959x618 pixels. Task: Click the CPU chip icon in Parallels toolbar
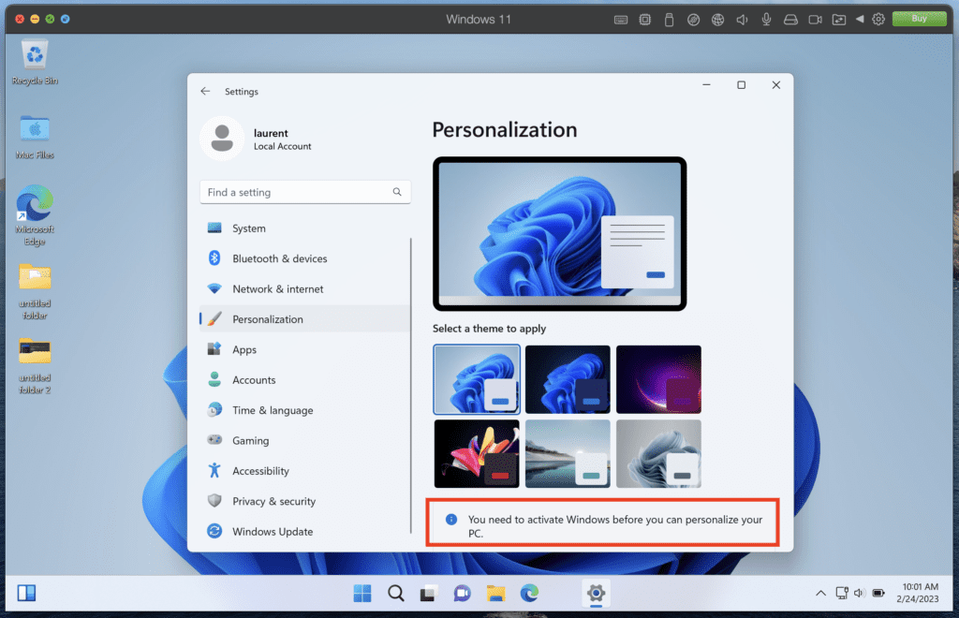coord(644,20)
